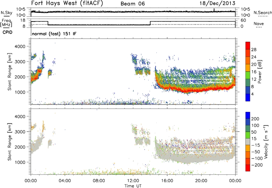Click the 'Beam 06' label
This screenshot has width=272, height=188.
(133, 4)
